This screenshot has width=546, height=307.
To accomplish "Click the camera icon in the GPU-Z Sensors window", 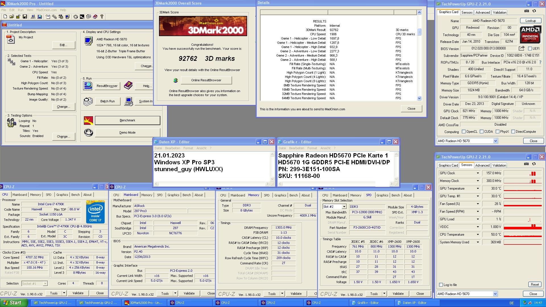I will [526, 164].
